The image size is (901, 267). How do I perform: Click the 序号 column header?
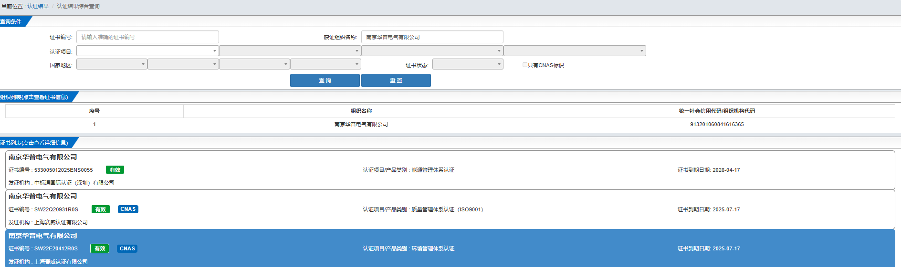[94, 111]
